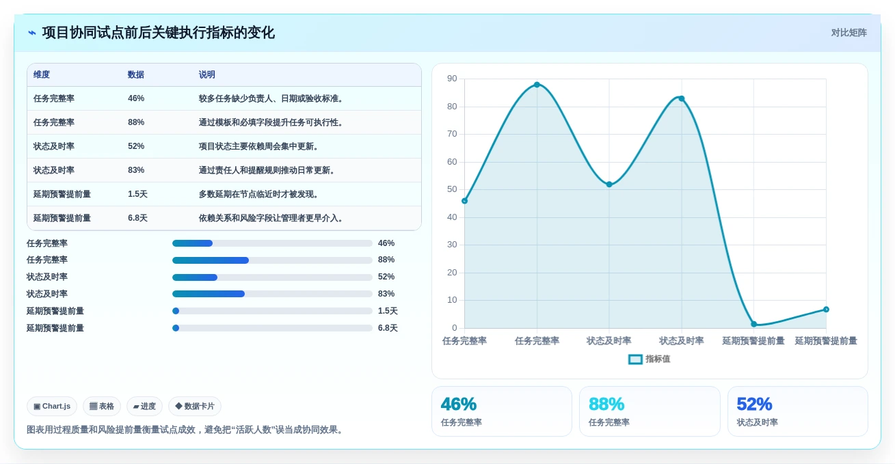
Task: Click the 52% progress bar for 状态及时率
Action: click(272, 277)
